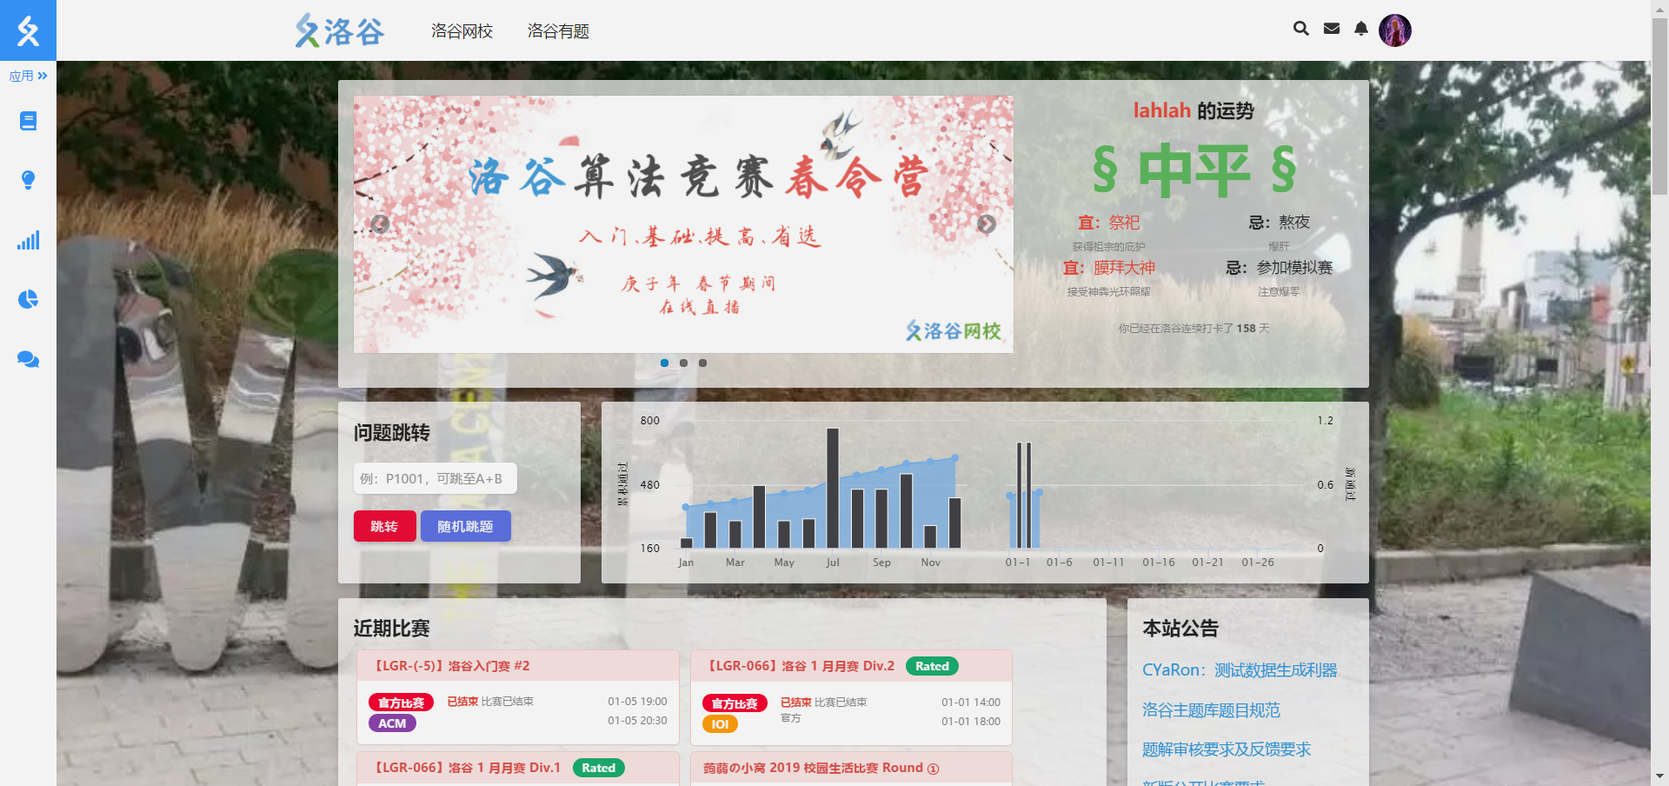
Task: Open the notifications bell icon
Action: coord(1361,29)
